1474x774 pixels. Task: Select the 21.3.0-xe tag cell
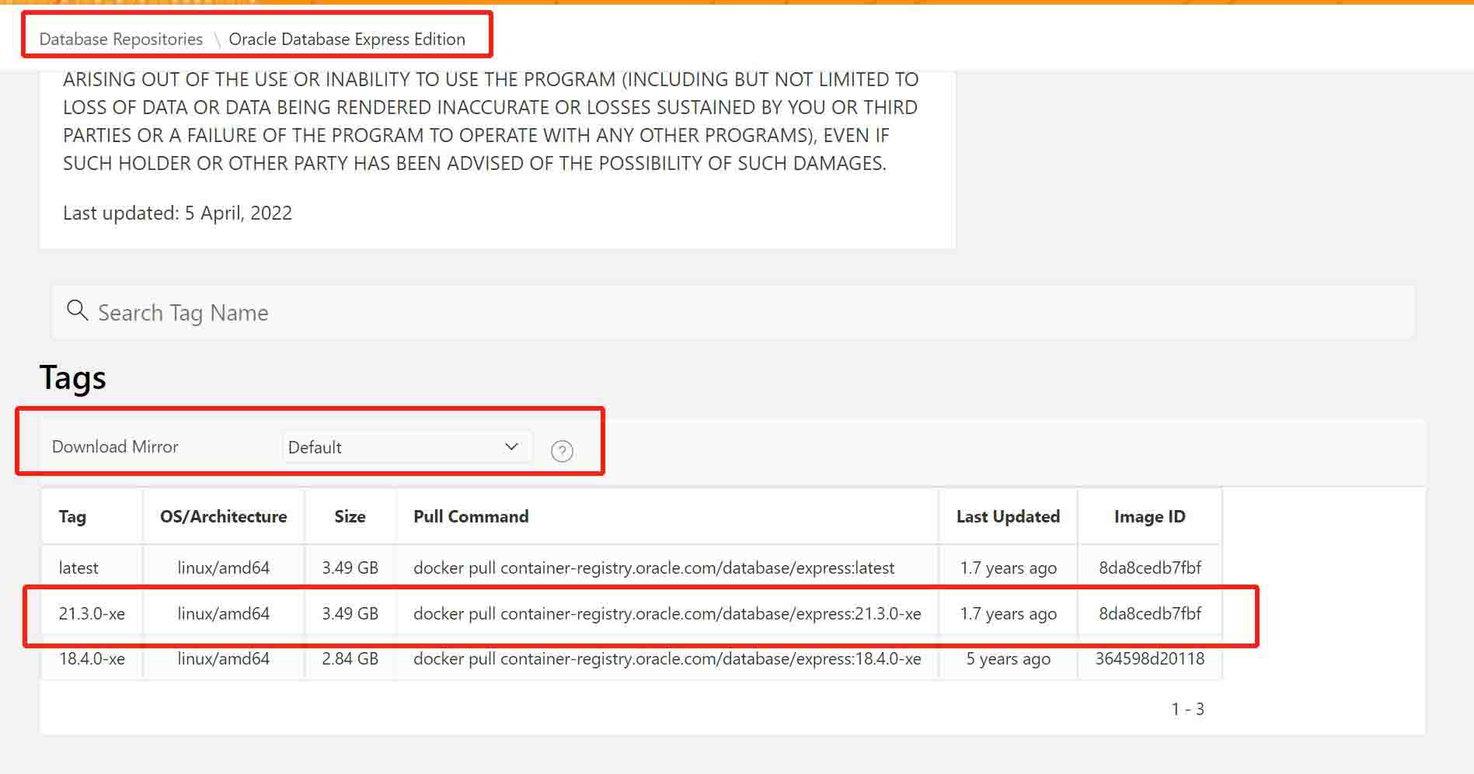click(x=92, y=613)
